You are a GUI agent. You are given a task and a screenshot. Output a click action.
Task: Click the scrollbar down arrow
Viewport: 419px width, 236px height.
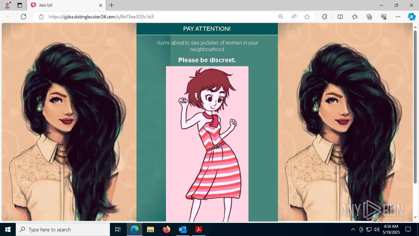coord(415,218)
